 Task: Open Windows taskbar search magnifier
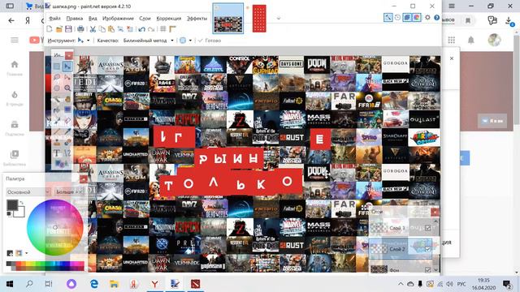point(29,284)
